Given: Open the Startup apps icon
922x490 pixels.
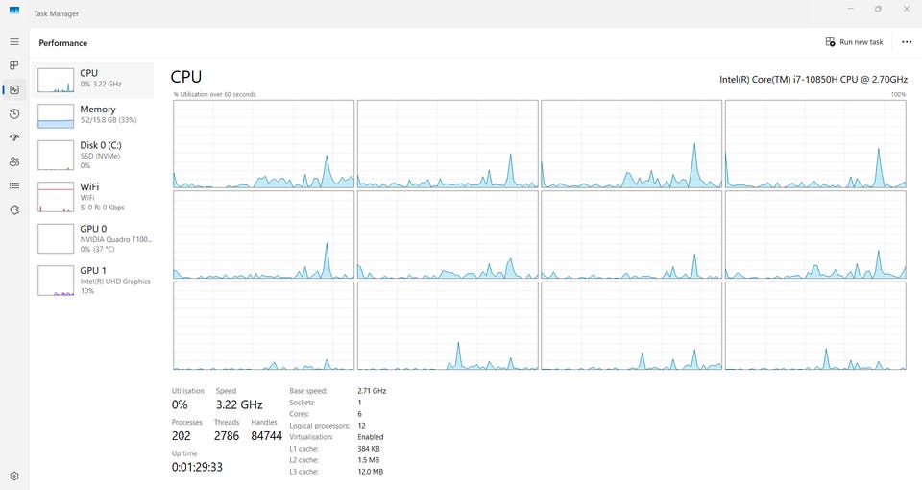Looking at the screenshot, I should point(14,137).
